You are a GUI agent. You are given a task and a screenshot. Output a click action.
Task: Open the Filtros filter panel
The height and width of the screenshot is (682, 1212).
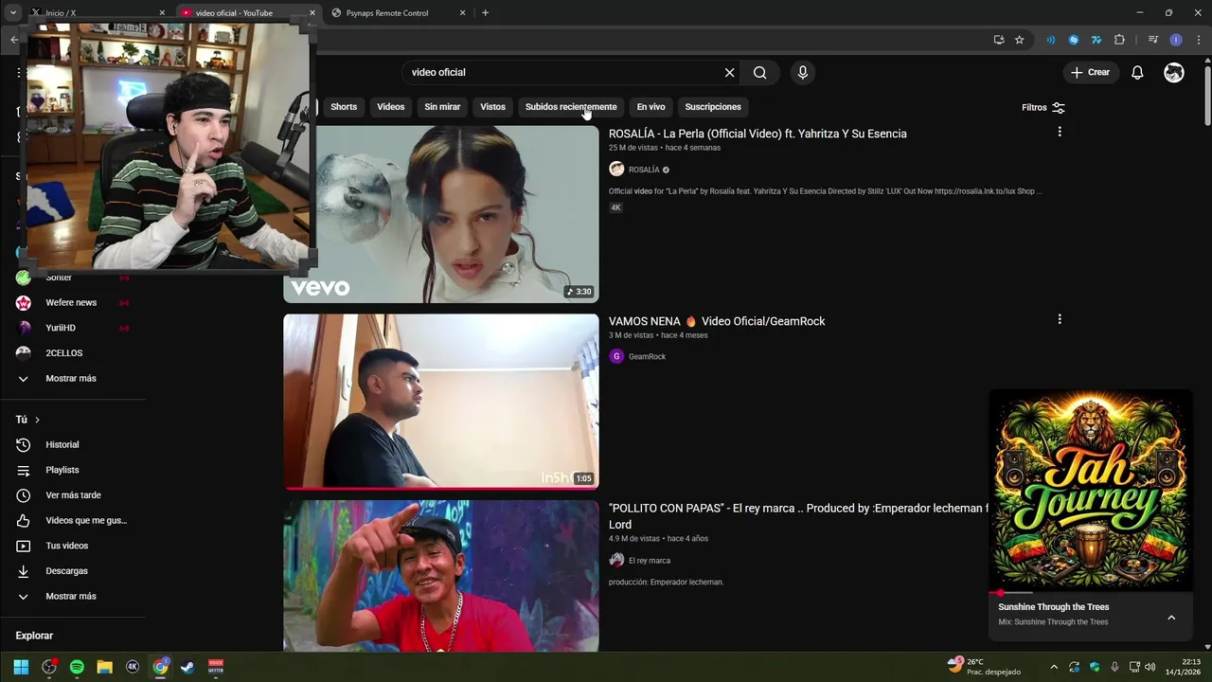[1043, 107]
